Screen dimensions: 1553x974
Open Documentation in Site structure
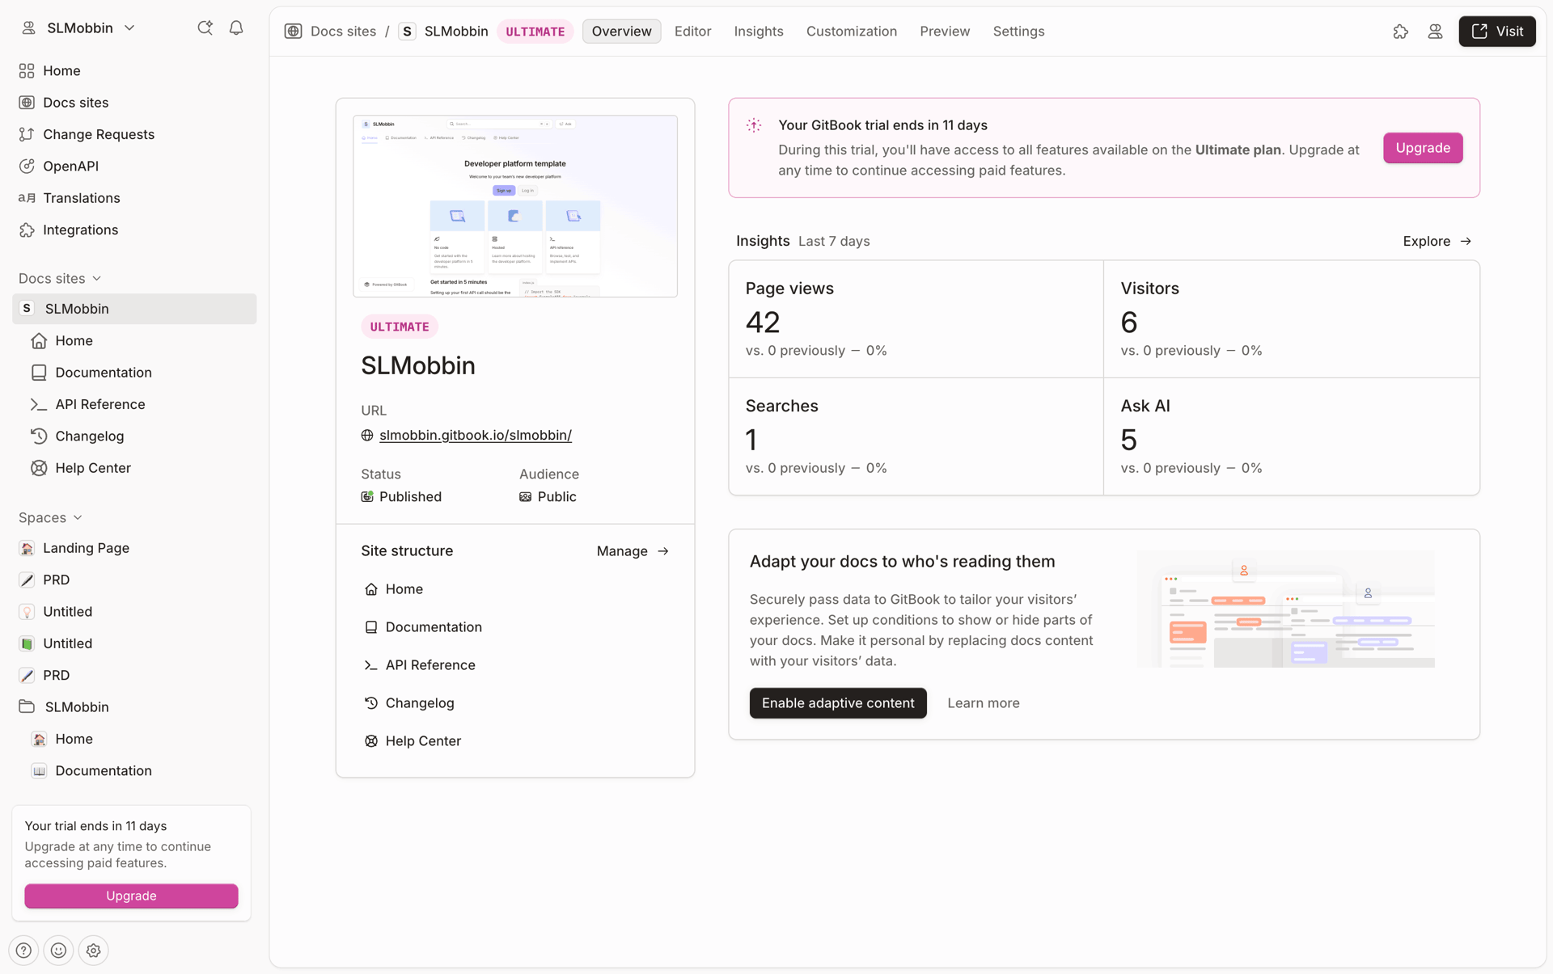(x=423, y=627)
